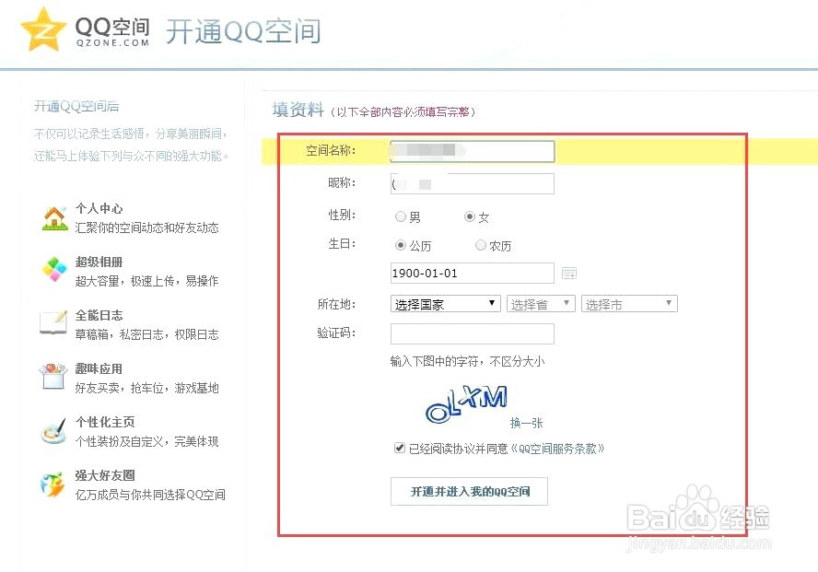Click the 开通QQ空间 page title

tap(243, 31)
